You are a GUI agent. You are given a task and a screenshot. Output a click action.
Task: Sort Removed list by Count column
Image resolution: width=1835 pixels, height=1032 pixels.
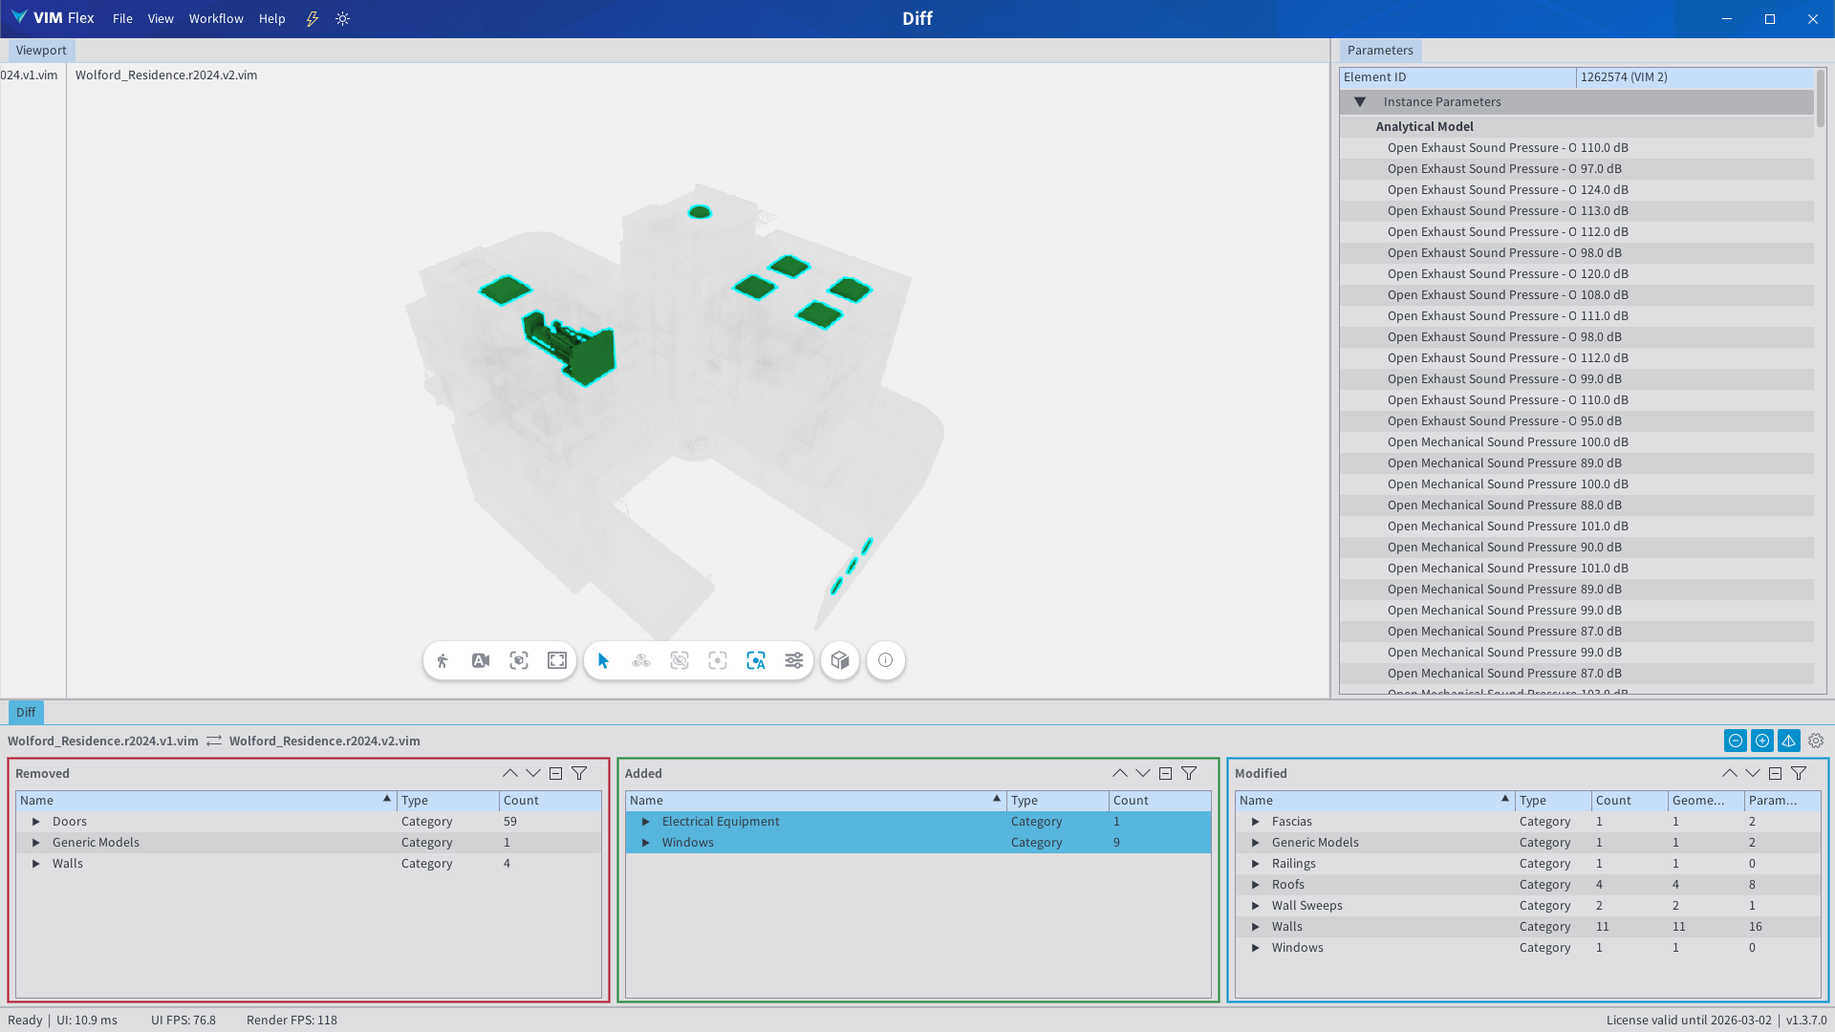(521, 801)
